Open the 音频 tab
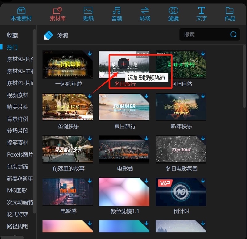 [x=117, y=14]
